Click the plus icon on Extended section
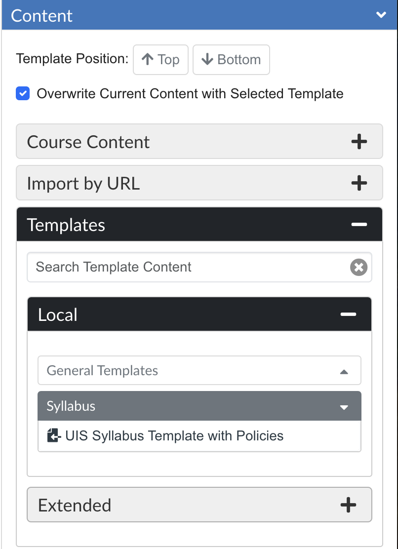Viewport: 398px width, 549px height. pos(348,505)
